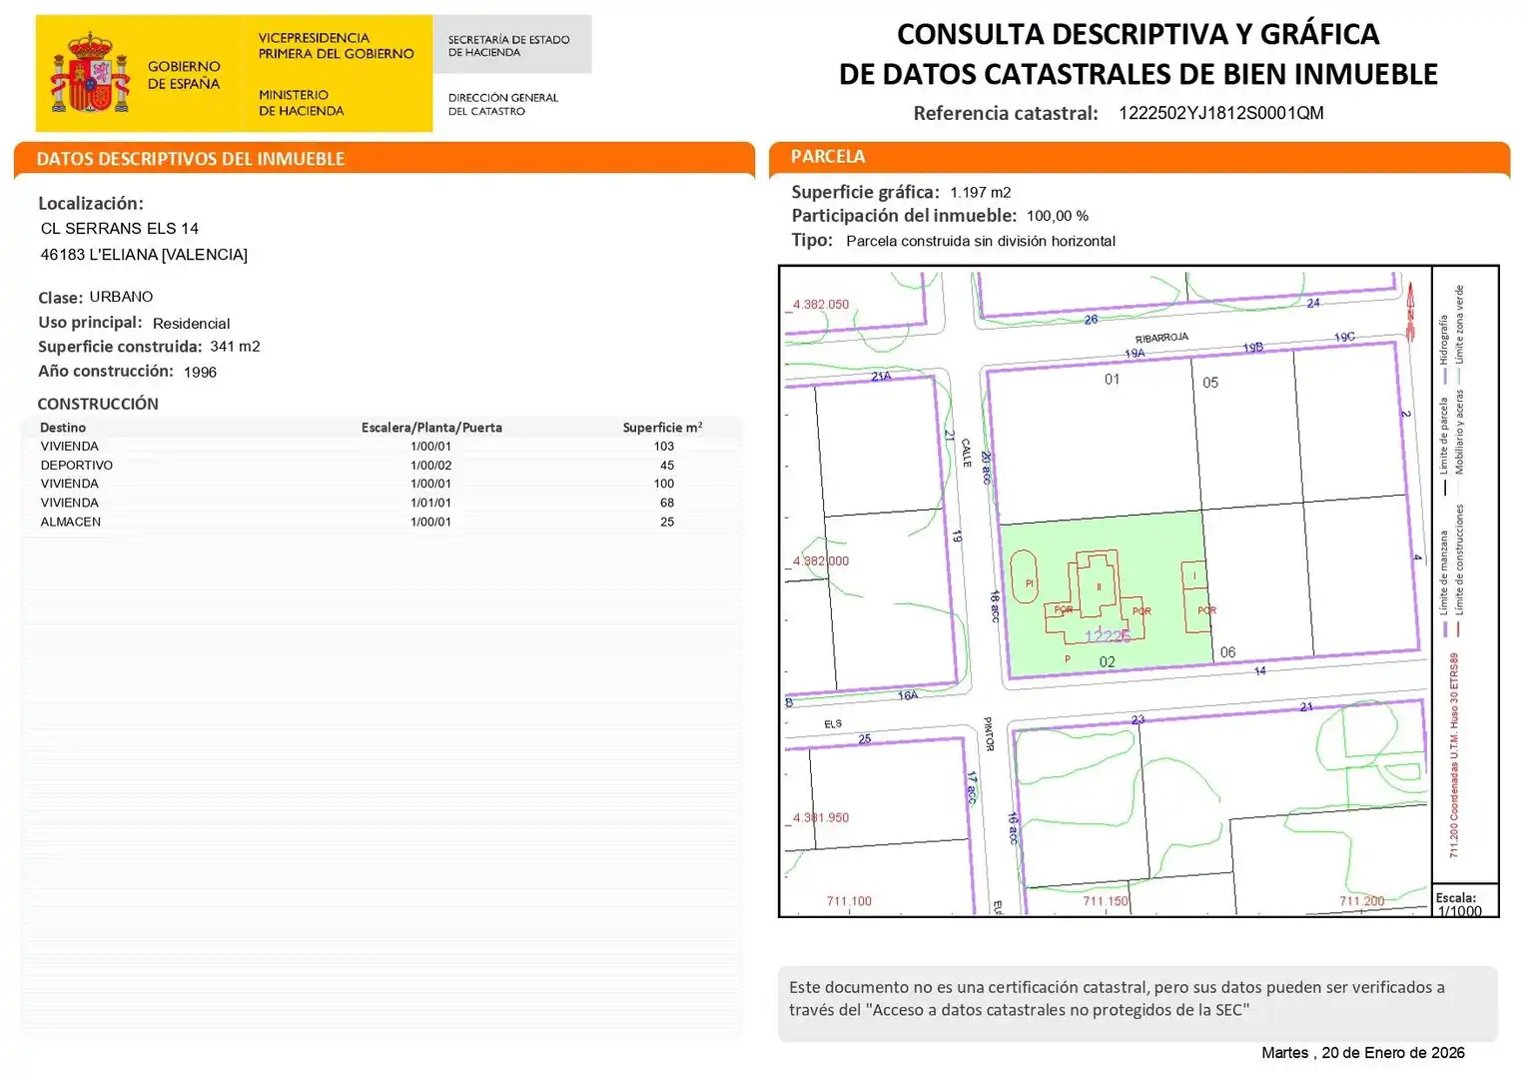The height and width of the screenshot is (1079, 1527).
Task: Click the 'MINISTERIO DE HACIENDA' text
Action: pos(301,103)
